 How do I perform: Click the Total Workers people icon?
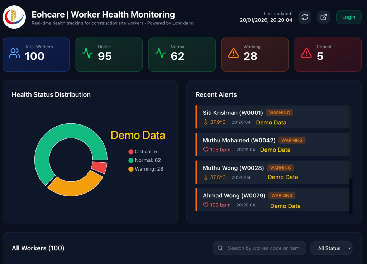(x=15, y=54)
